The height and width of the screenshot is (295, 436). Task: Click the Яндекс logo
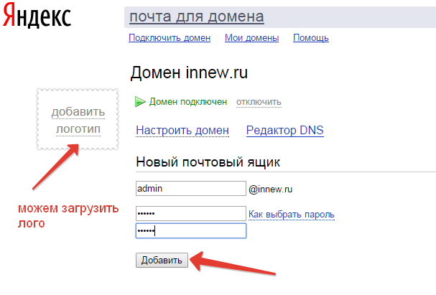point(37,16)
